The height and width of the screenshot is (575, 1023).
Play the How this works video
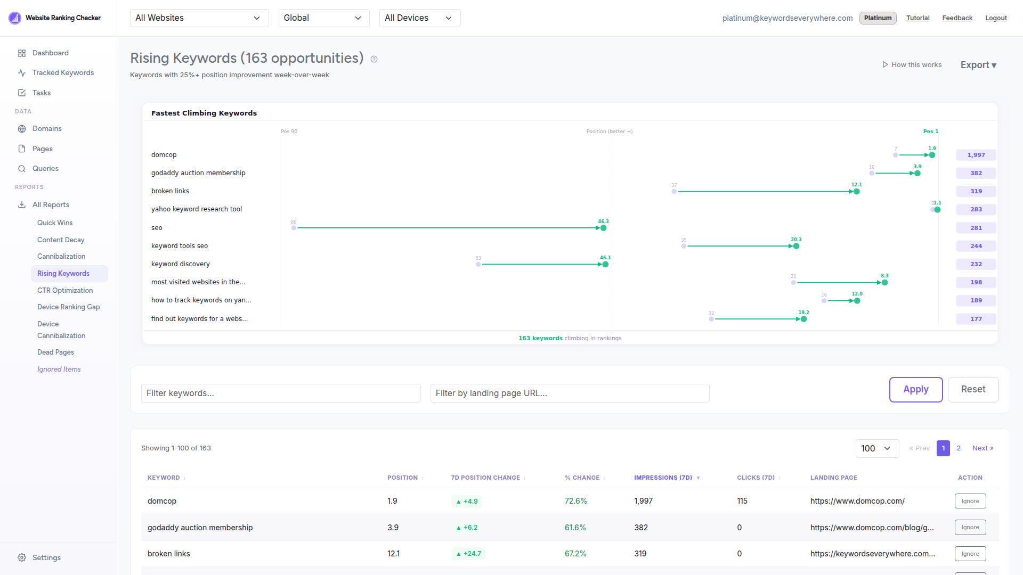[x=911, y=64]
